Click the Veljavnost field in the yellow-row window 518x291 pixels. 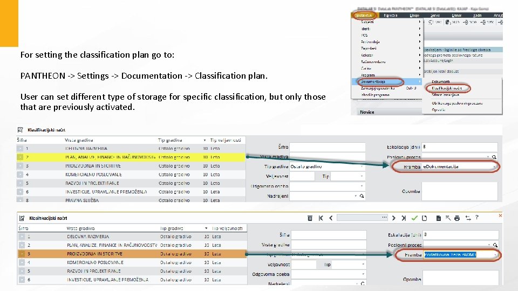302,176
